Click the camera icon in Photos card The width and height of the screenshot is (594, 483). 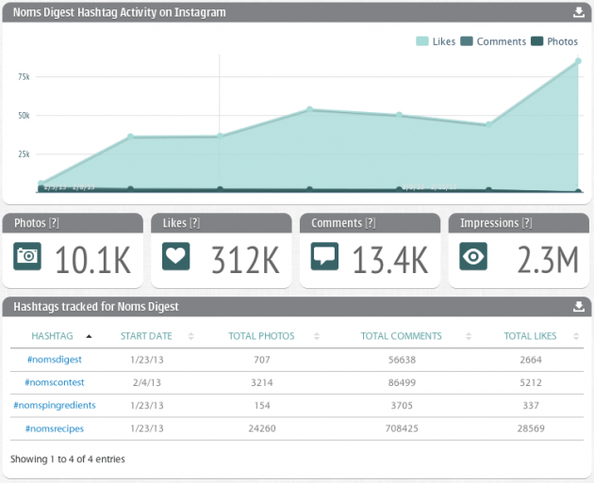[x=27, y=256]
